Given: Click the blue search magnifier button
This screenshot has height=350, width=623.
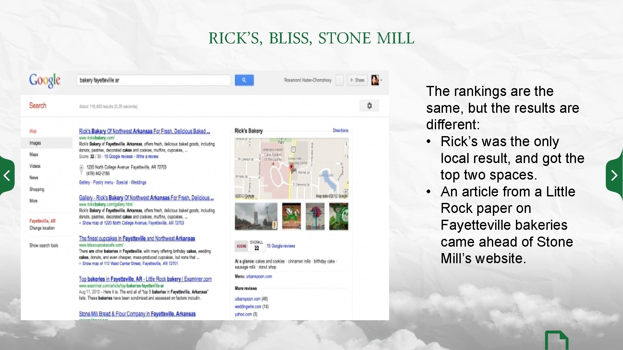Looking at the screenshot, I should coord(244,80).
